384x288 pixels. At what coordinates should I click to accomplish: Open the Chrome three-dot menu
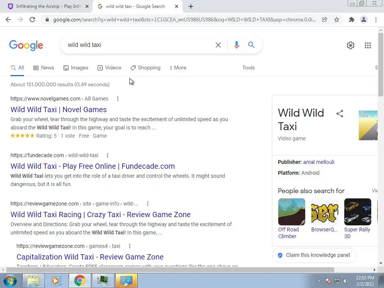[x=376, y=19]
